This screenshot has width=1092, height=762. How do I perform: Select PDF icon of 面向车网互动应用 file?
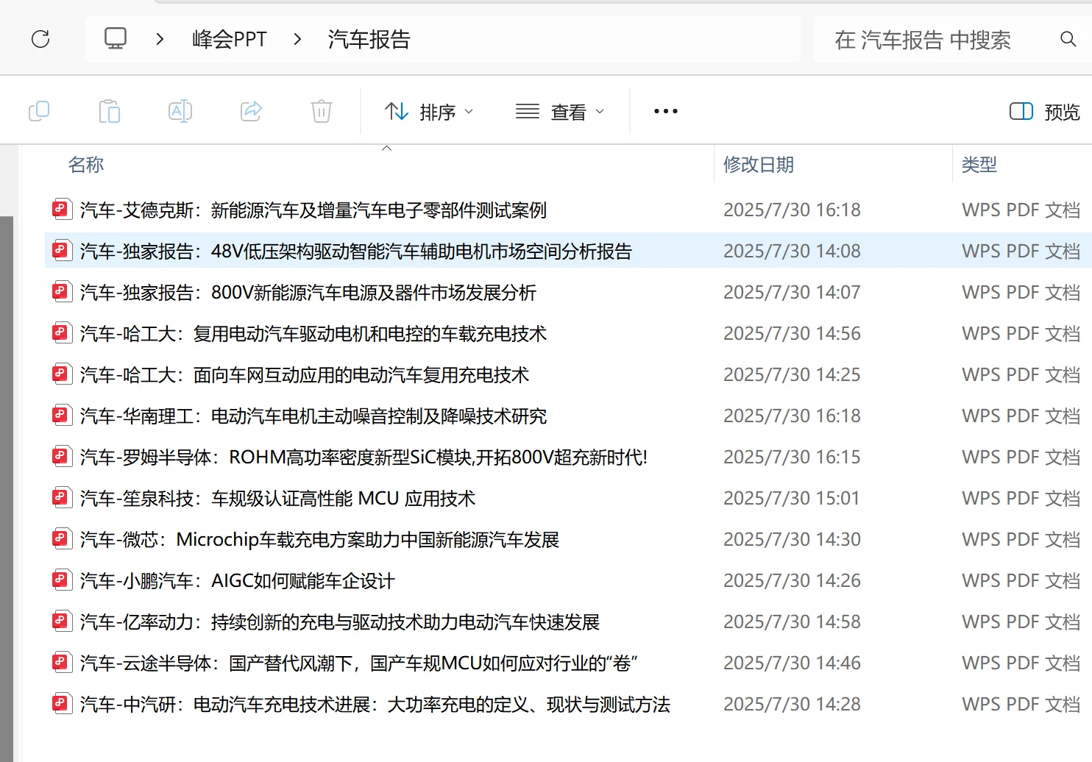point(61,374)
